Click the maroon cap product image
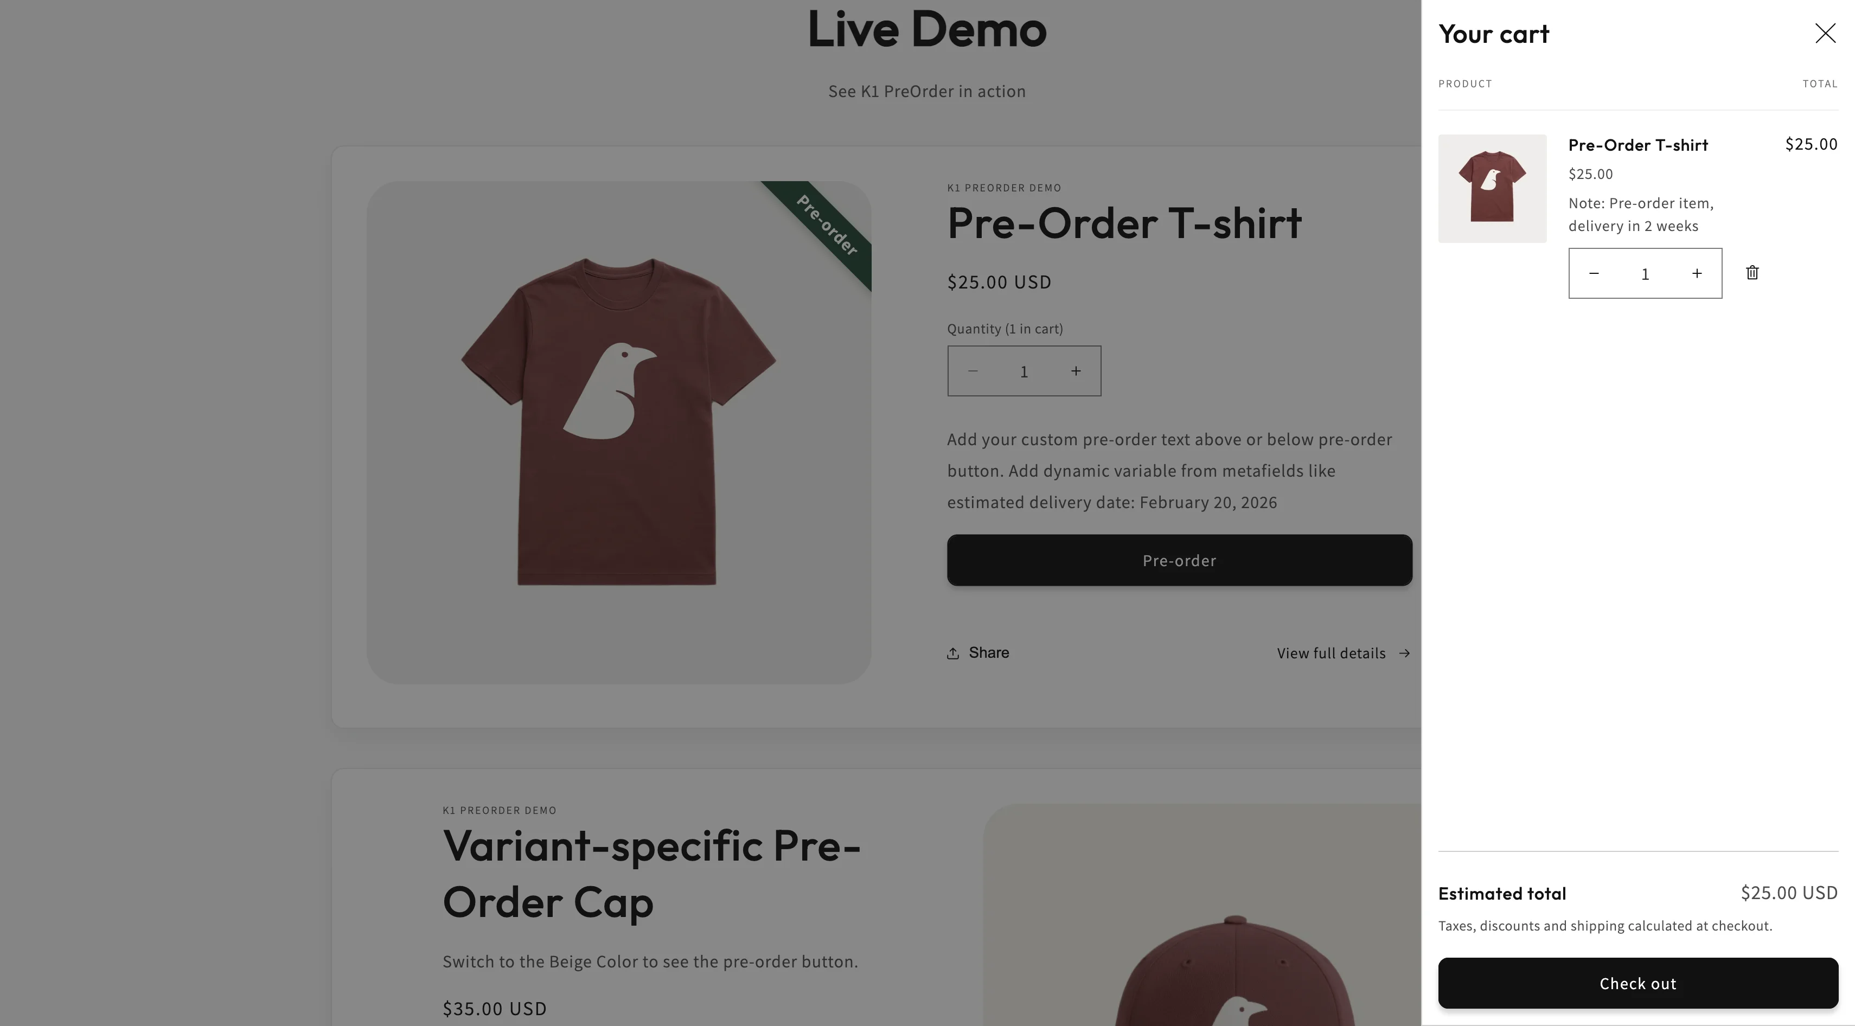 tap(1202, 914)
